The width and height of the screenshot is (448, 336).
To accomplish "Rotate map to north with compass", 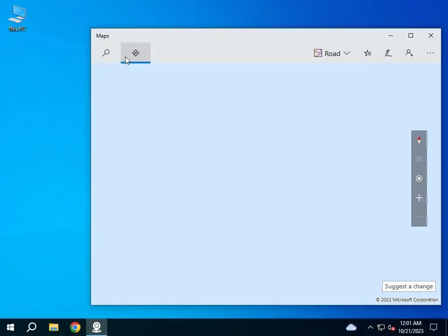I will 419,140.
